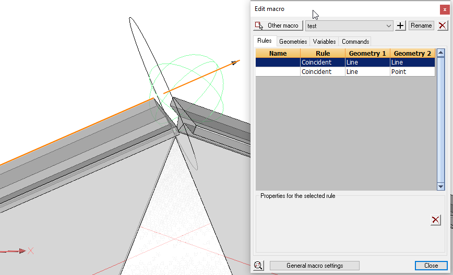Screen dimensions: 453x275
Task: Close the Edit macro dialog with the title bar X
Action: click(444, 9)
